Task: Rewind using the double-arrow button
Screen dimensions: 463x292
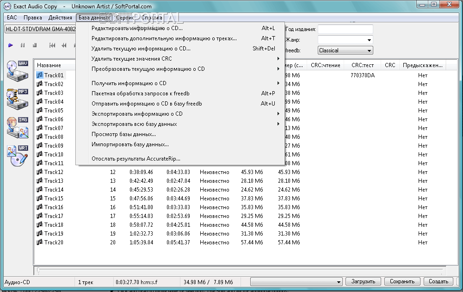Action: tap(64, 45)
